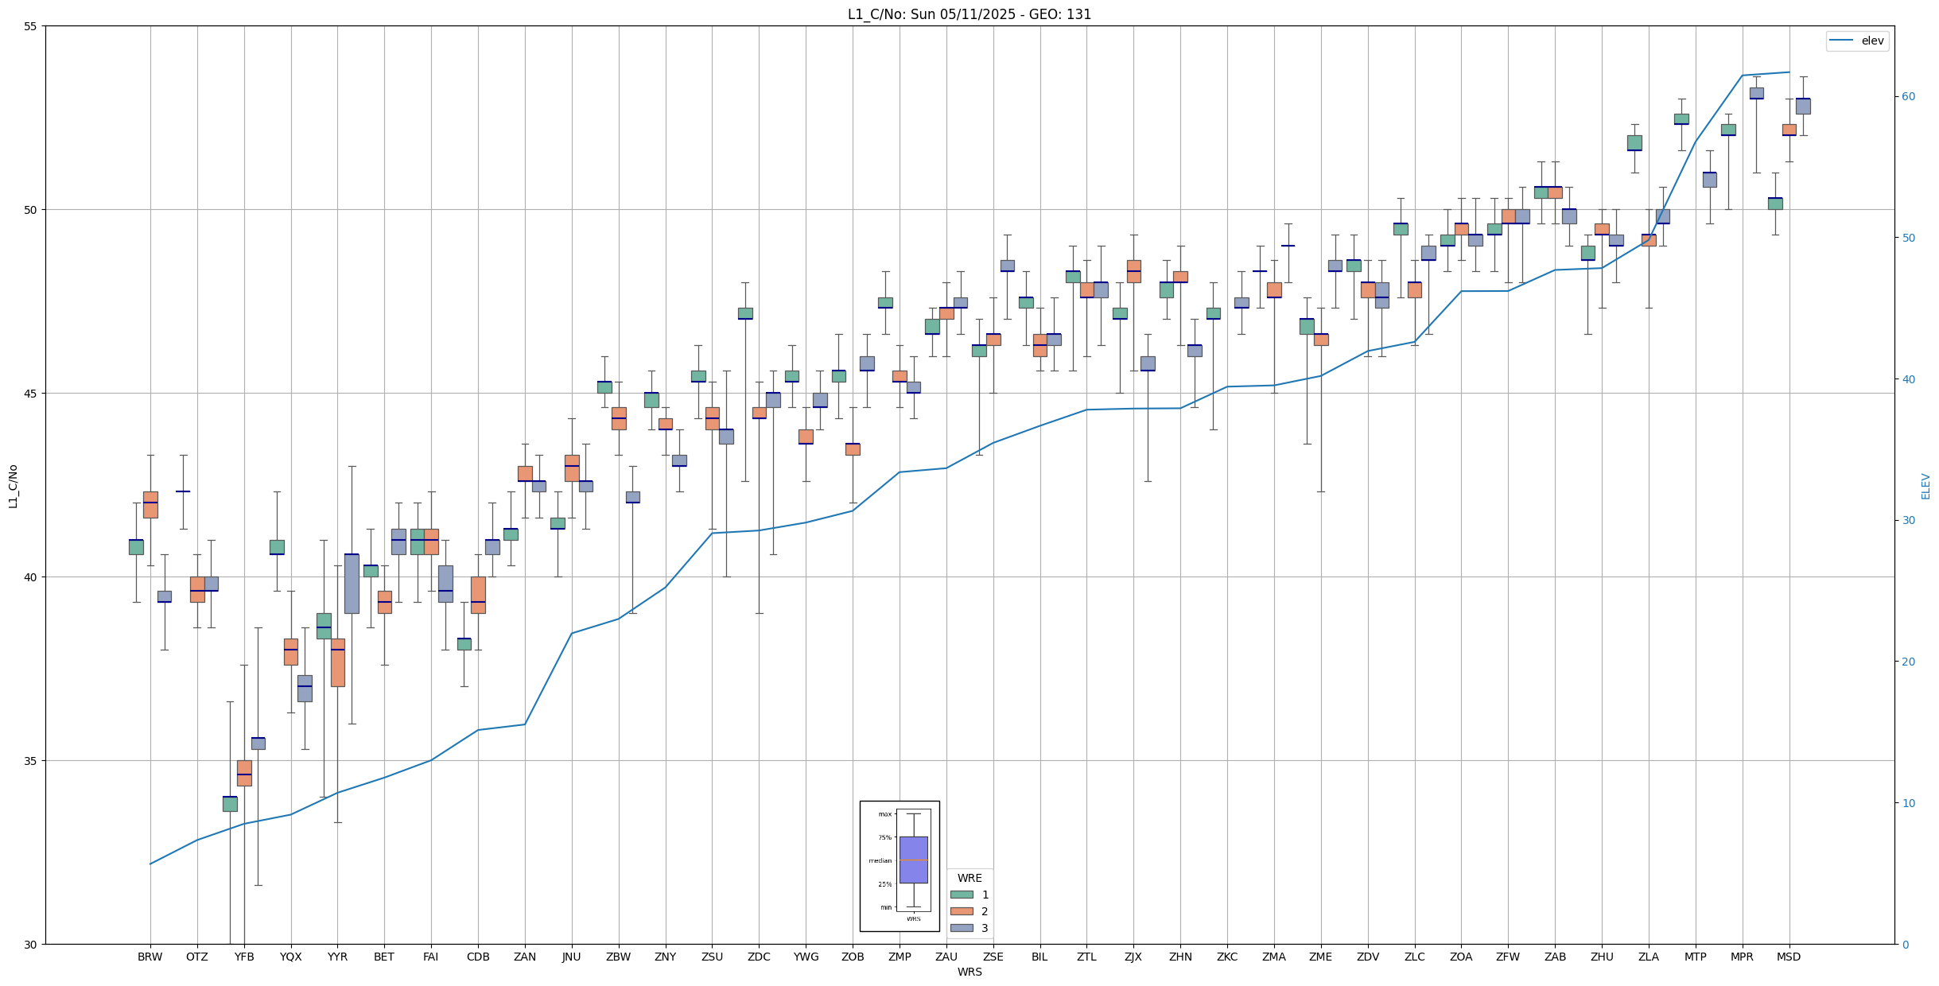1939x986 pixels.
Task: Click the ZDC station tick label
Action: tap(759, 957)
